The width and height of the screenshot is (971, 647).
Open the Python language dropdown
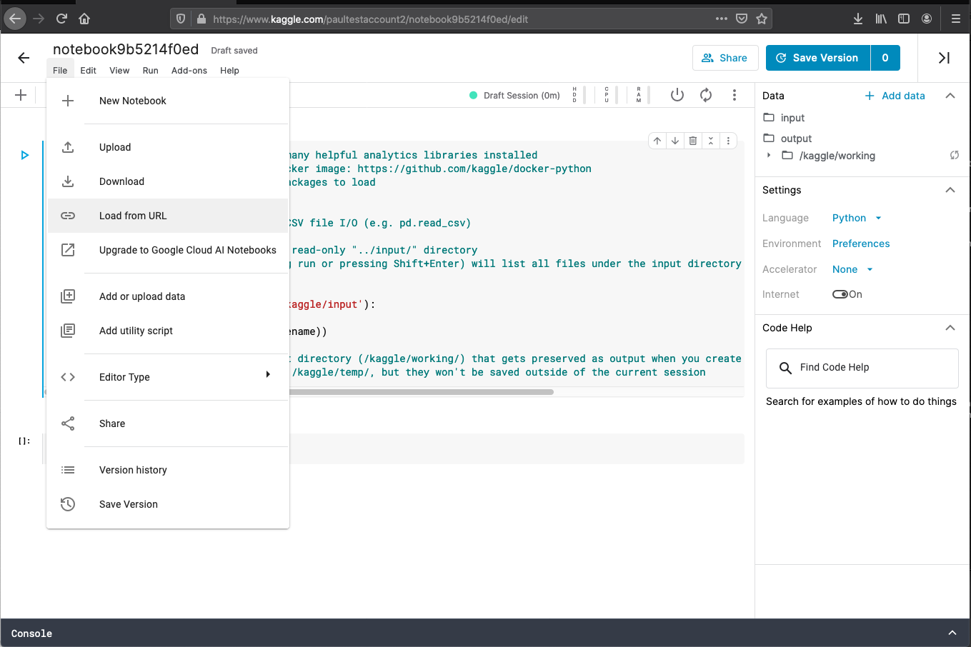click(x=857, y=218)
